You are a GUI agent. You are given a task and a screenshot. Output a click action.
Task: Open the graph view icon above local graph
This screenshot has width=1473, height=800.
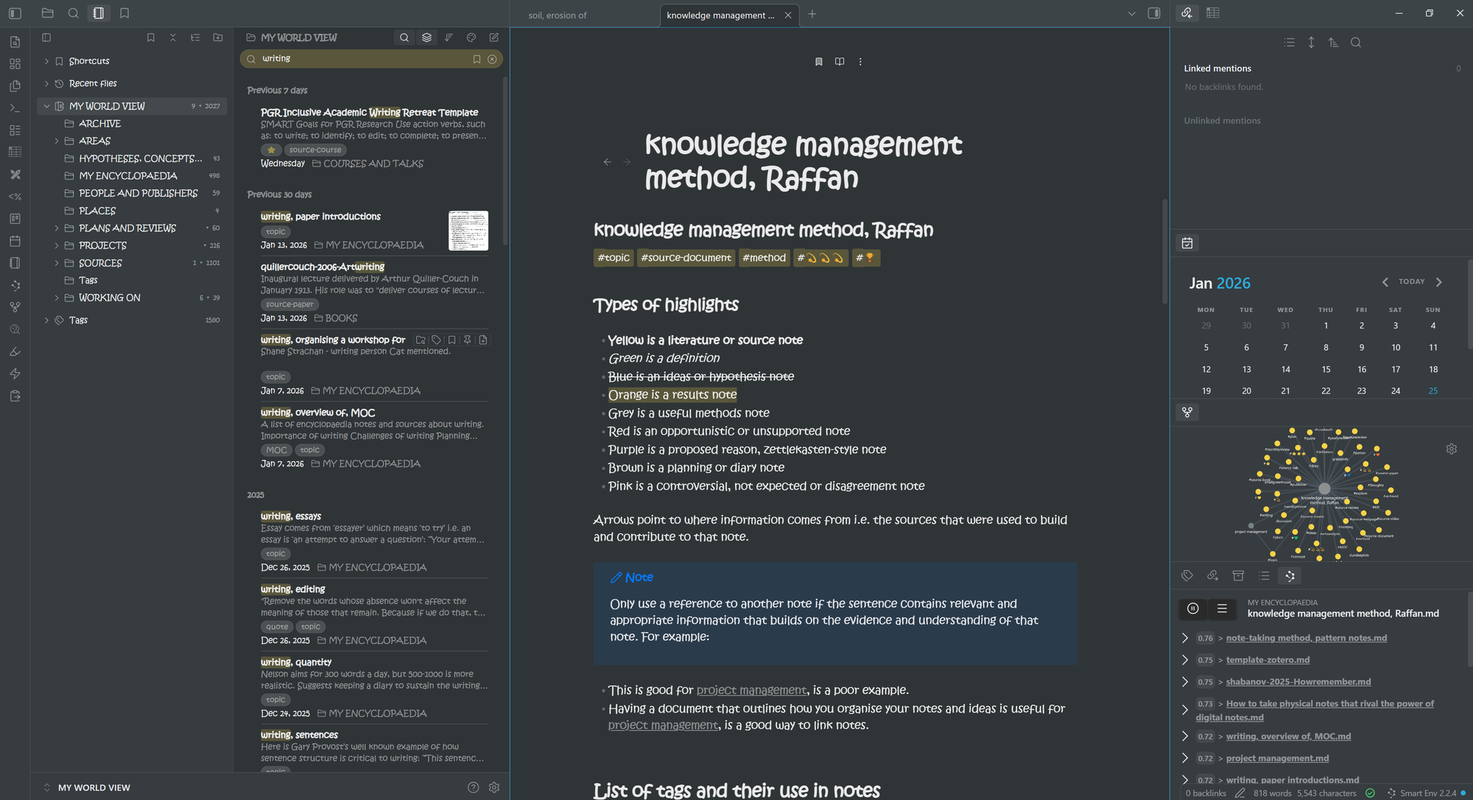1187,413
